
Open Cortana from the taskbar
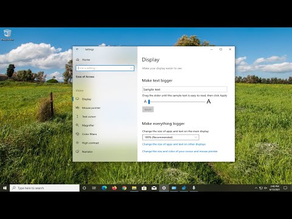(84, 188)
